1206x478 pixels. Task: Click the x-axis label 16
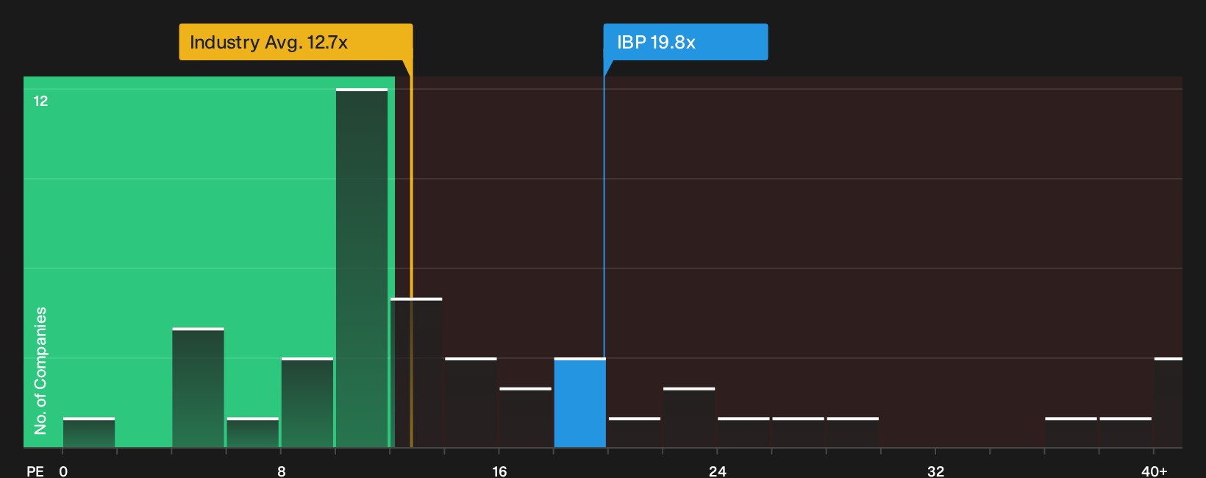[x=499, y=471]
